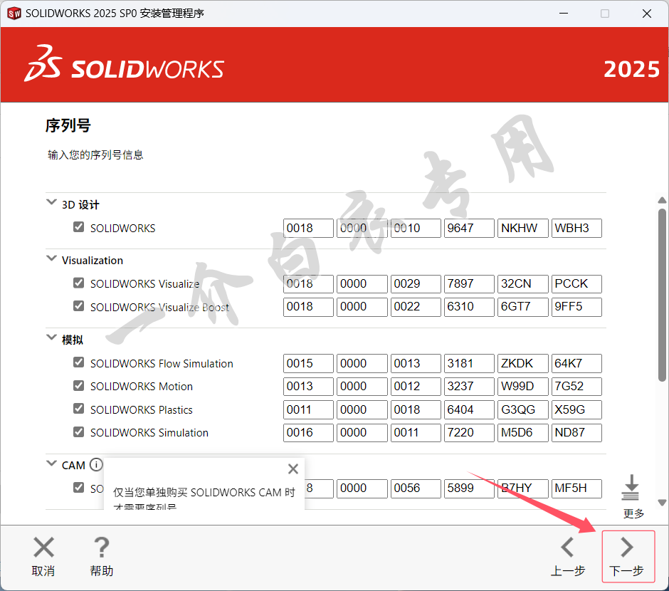Open Help (帮助) question mark icon
This screenshot has width=669, height=591.
pos(102,548)
